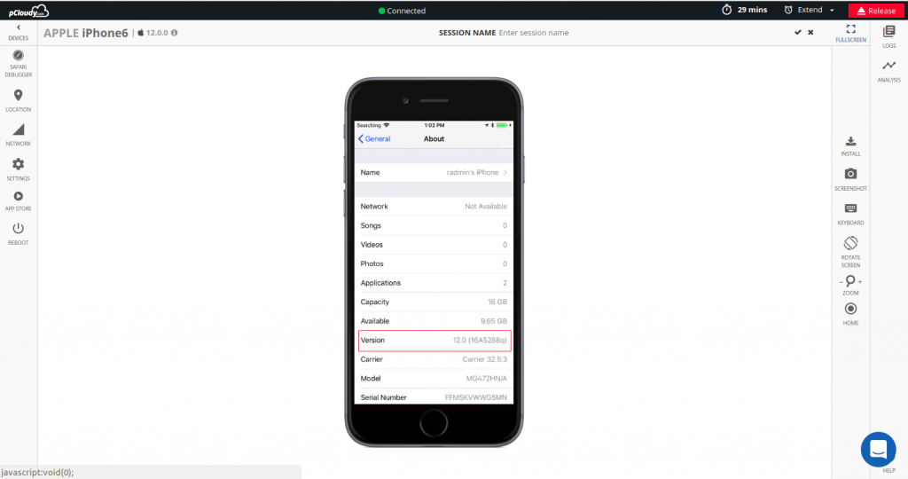Select the Carrier row

point(434,359)
